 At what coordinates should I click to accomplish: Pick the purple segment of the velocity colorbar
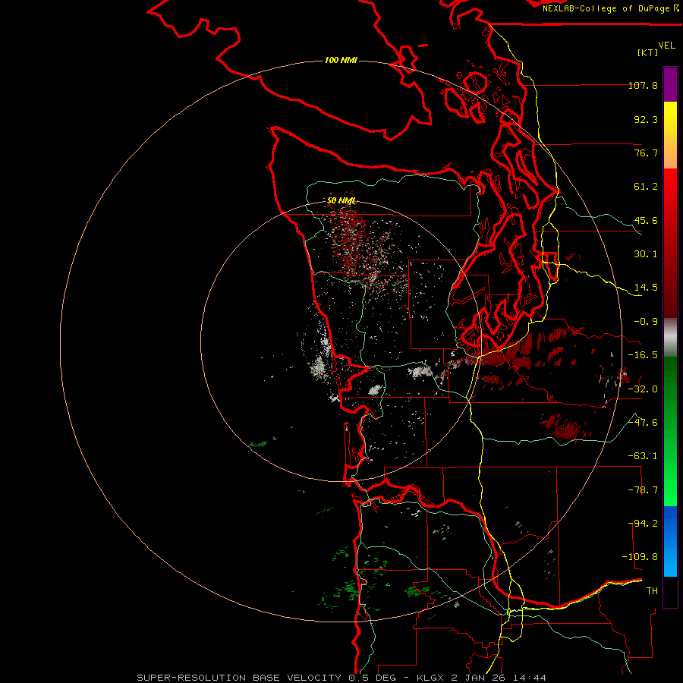(670, 84)
